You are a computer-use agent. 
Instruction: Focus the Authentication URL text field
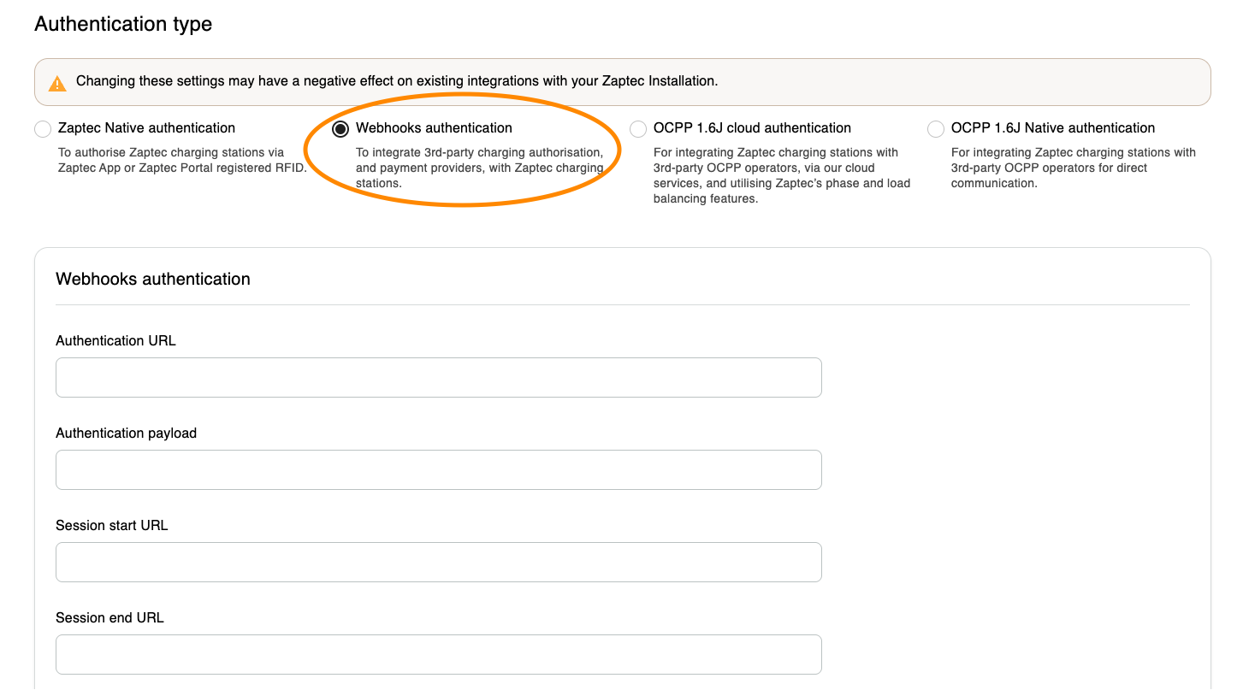tap(438, 378)
